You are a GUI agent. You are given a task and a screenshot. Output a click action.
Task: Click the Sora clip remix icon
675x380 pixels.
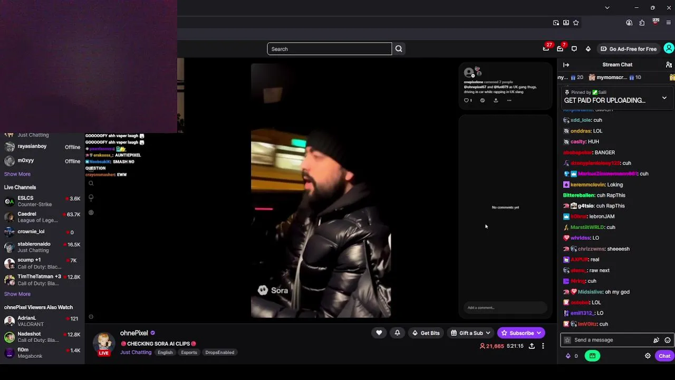tap(482, 100)
